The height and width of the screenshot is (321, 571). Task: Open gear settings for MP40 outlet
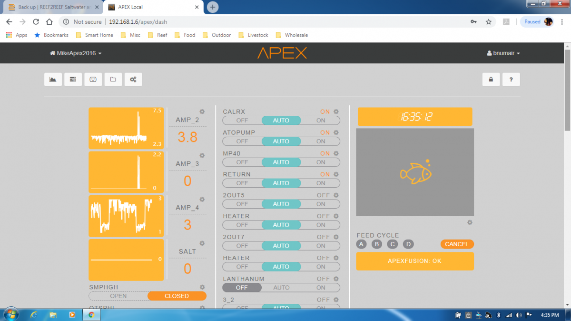point(336,153)
